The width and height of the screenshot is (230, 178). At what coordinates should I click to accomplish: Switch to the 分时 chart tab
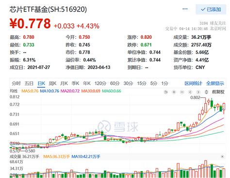pos(16,83)
